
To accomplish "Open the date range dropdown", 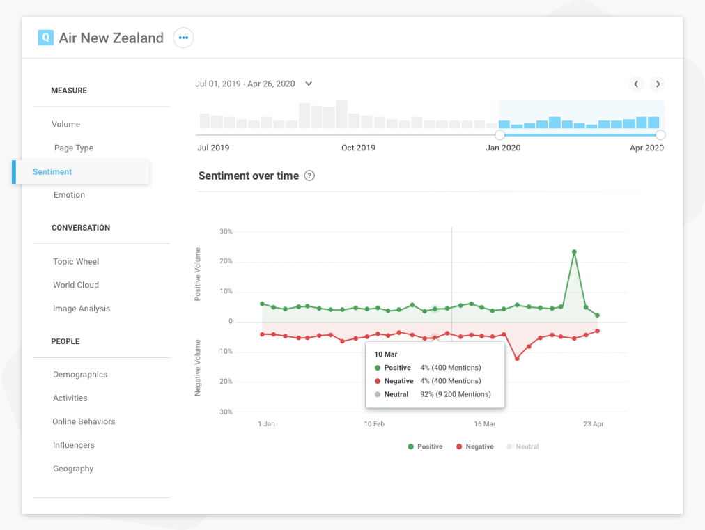I will [309, 84].
